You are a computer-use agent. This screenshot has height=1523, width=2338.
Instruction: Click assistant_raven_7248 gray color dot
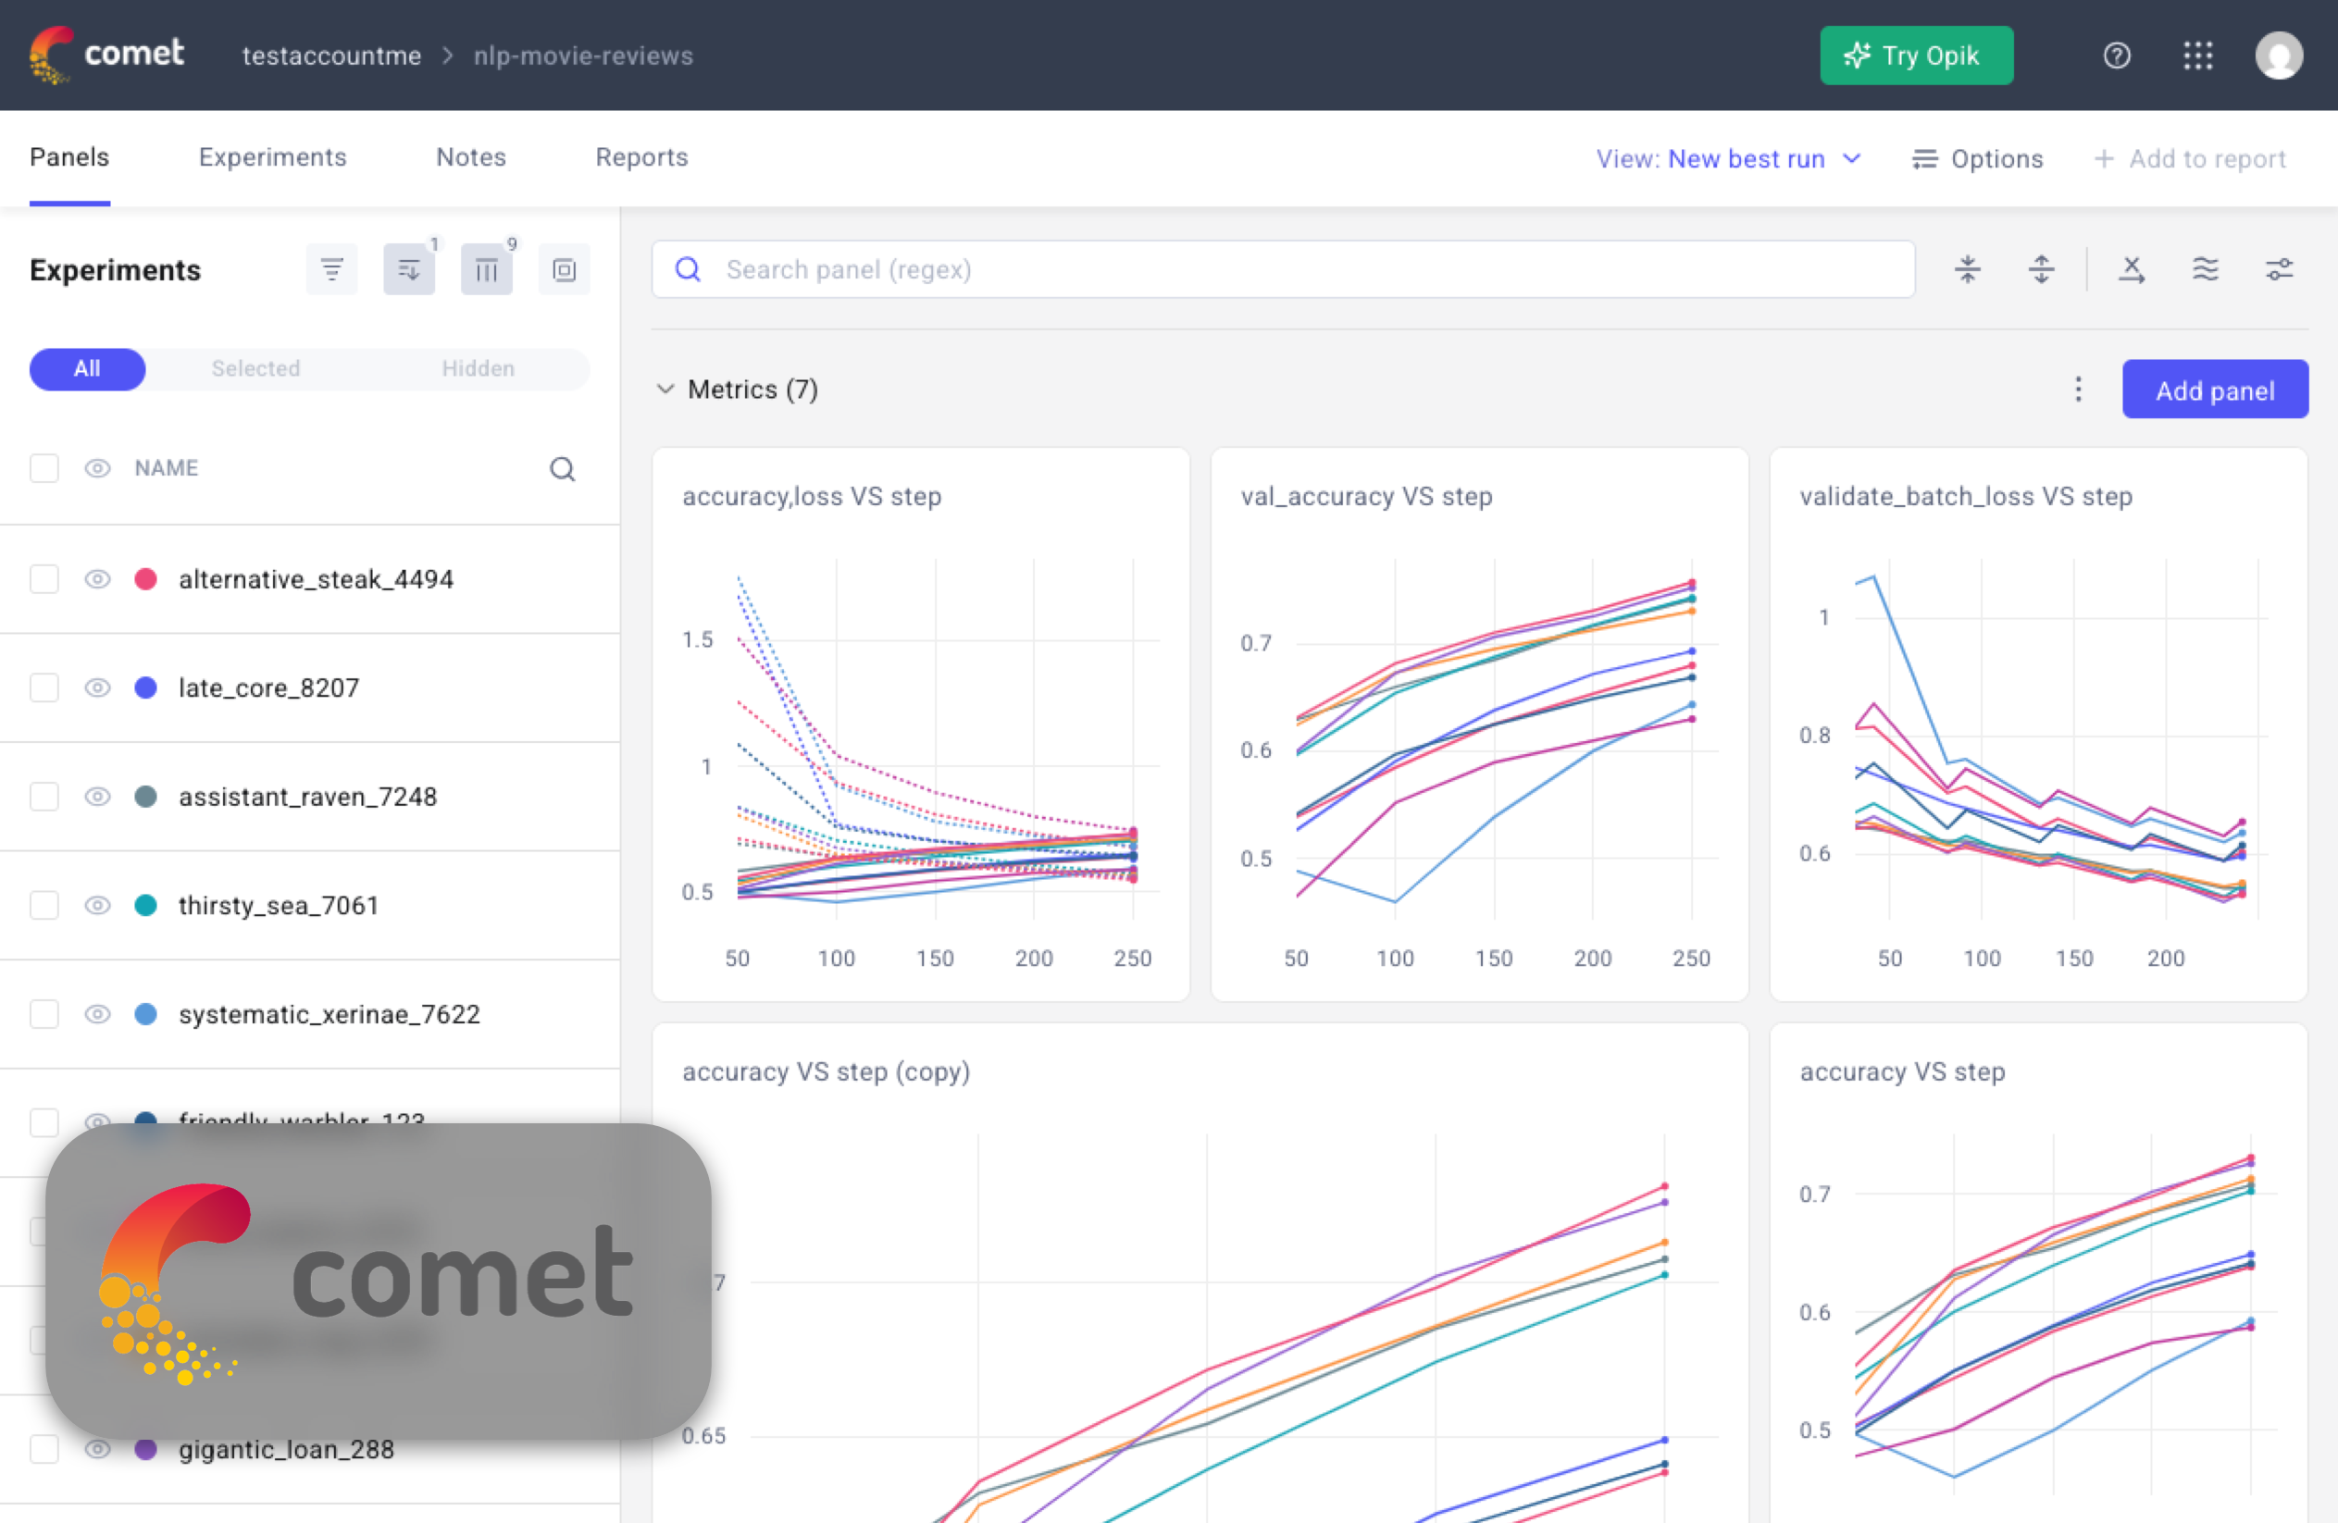tap(145, 797)
